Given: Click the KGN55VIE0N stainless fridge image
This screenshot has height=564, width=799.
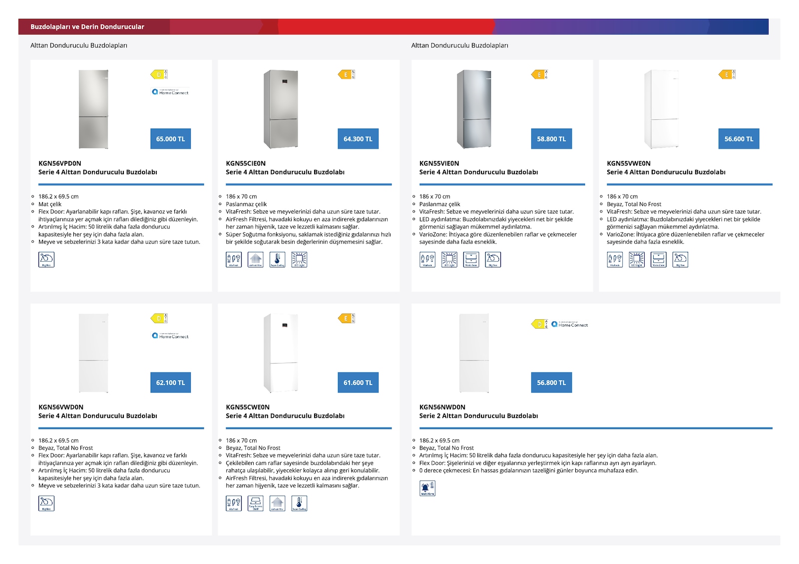Looking at the screenshot, I should 474,109.
